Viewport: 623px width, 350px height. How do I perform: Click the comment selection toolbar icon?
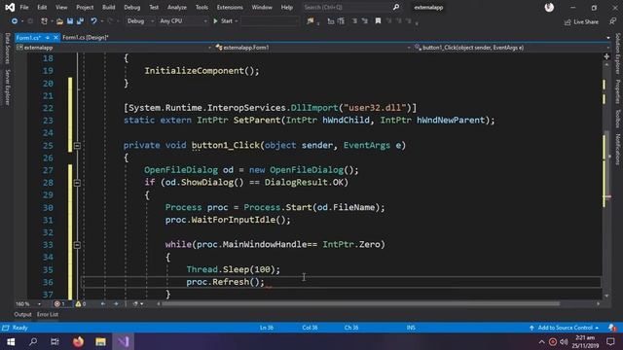(x=354, y=21)
